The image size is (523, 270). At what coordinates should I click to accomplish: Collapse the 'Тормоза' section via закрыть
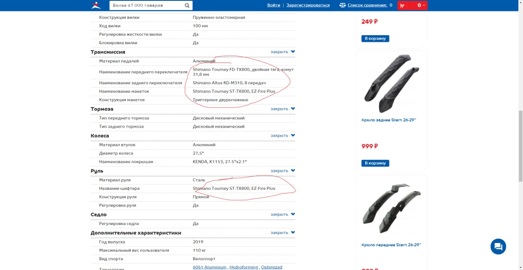(x=282, y=109)
